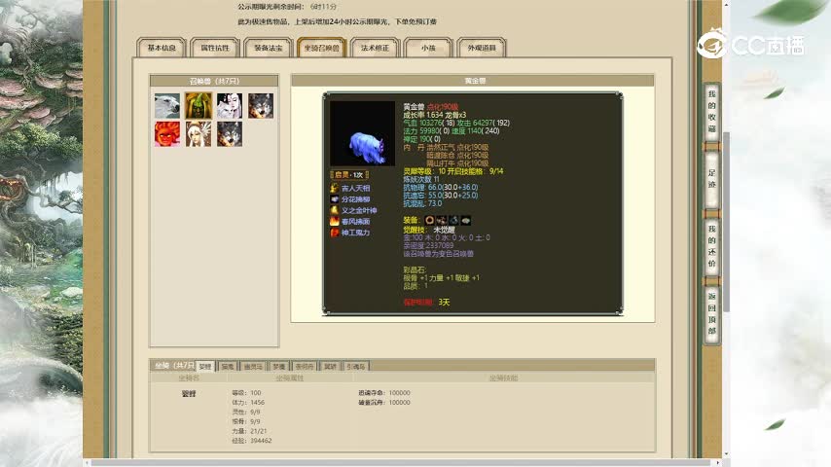The image size is (831, 467).
Task: Click the 吉人天相 skill name
Action: [x=355, y=188]
